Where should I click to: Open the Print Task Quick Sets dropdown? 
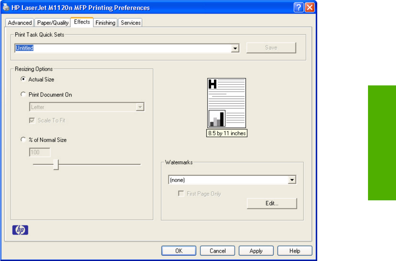coord(235,48)
